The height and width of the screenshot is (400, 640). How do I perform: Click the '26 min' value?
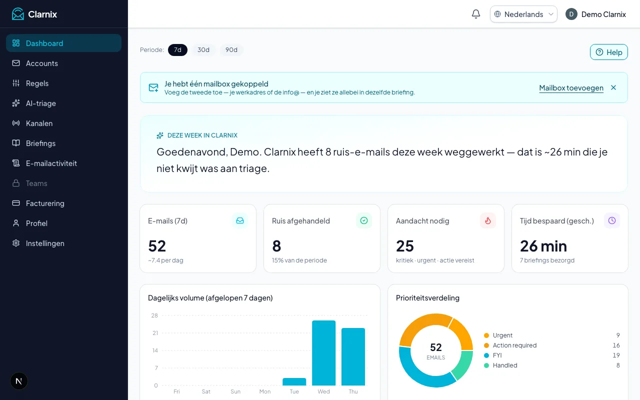(x=543, y=246)
